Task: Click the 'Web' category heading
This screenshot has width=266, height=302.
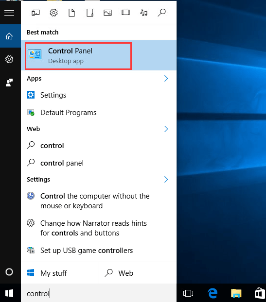Action: click(34, 129)
